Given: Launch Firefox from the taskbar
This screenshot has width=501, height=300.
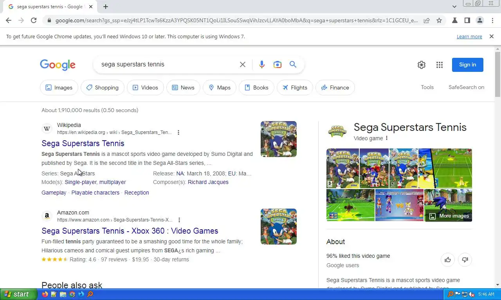Looking at the screenshot, I should pyautogui.click(x=45, y=294).
